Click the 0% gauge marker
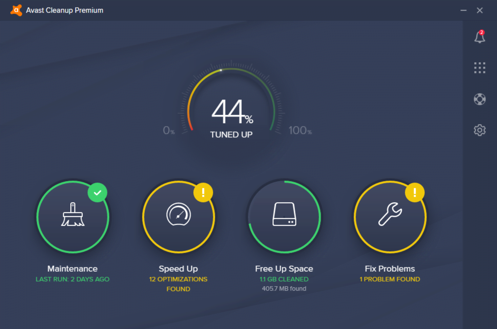The image size is (497, 329). point(169,131)
